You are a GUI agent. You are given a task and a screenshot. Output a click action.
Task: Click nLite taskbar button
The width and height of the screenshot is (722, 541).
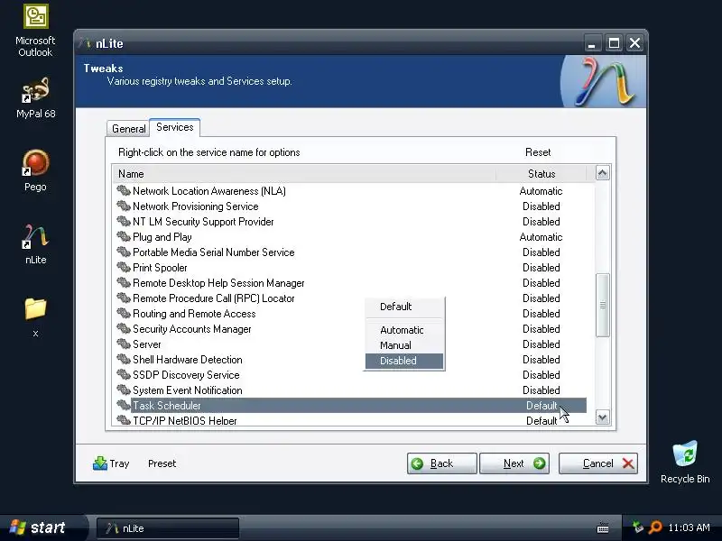168,528
